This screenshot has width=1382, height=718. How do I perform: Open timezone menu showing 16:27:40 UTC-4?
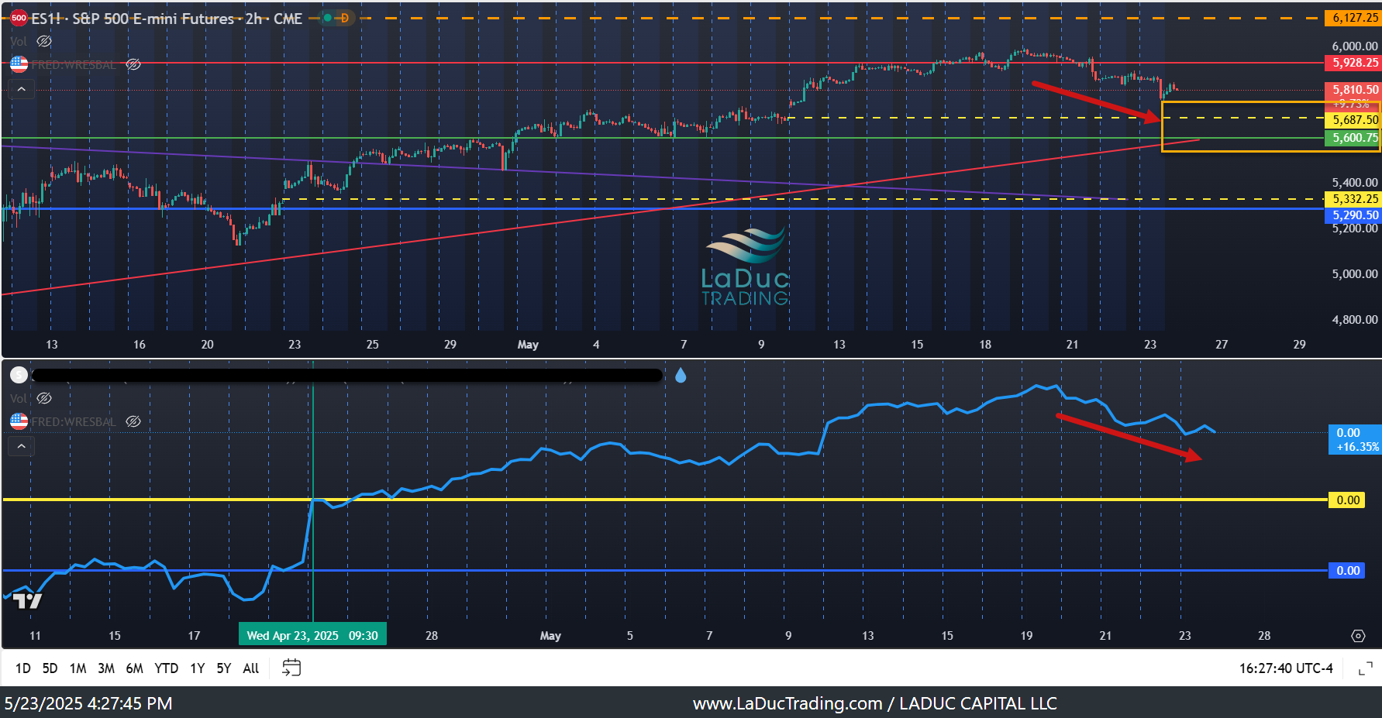(1286, 668)
